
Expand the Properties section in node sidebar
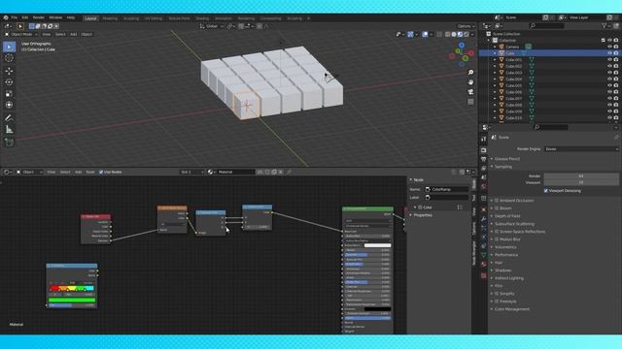click(423, 215)
